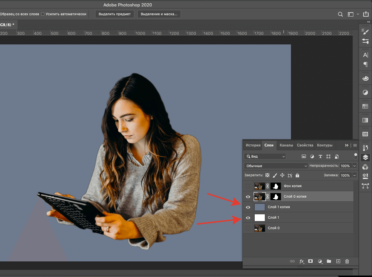Open the Вид layer filter dropdown
This screenshot has width=372, height=277.
[x=265, y=156]
